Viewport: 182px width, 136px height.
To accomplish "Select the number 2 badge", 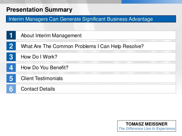I will 11,46.
